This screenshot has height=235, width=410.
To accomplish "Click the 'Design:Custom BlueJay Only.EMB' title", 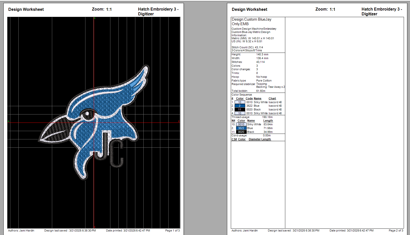I will (x=251, y=22).
